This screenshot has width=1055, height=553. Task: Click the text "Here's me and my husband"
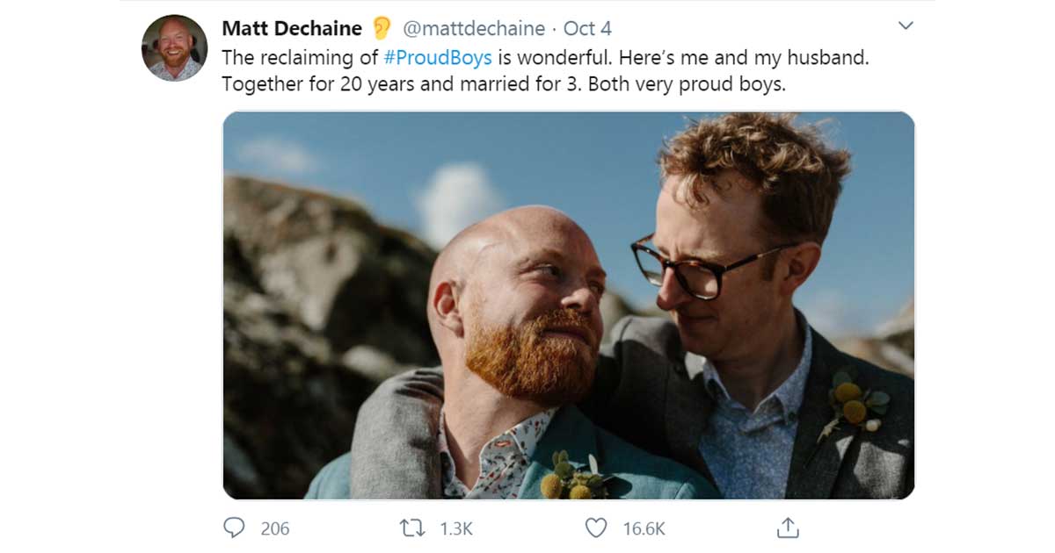click(x=744, y=57)
